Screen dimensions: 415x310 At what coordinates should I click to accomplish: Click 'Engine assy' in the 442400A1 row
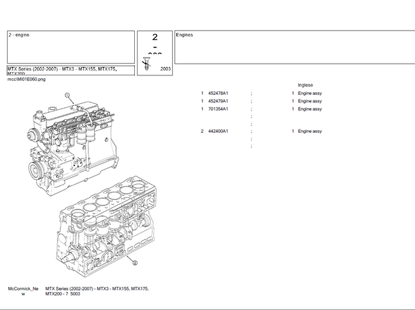pos(310,131)
